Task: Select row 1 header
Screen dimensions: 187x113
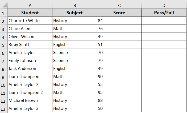Action: [3, 13]
